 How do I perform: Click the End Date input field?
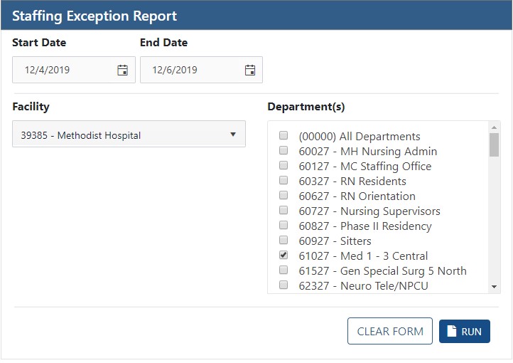coord(193,70)
